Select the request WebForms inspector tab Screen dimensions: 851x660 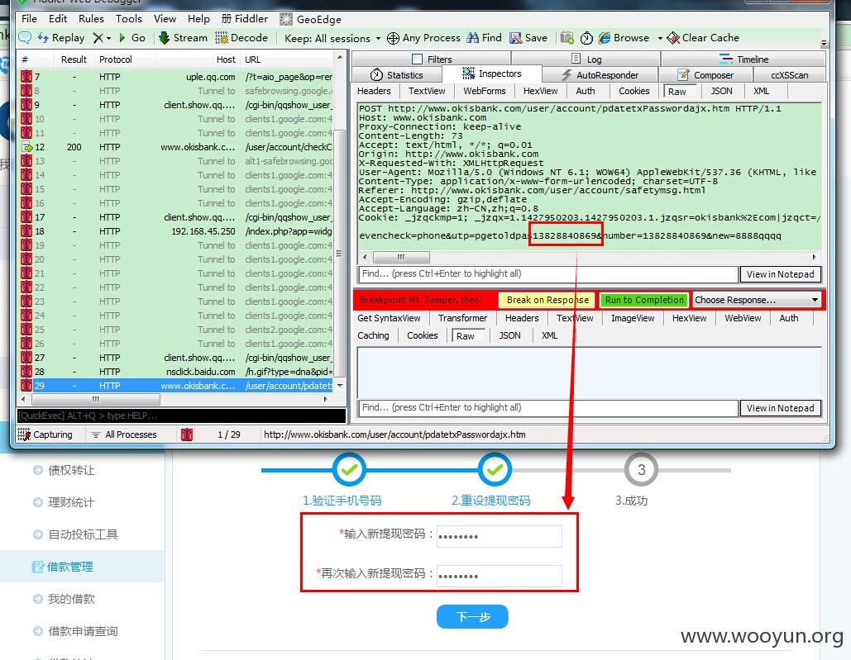[484, 91]
